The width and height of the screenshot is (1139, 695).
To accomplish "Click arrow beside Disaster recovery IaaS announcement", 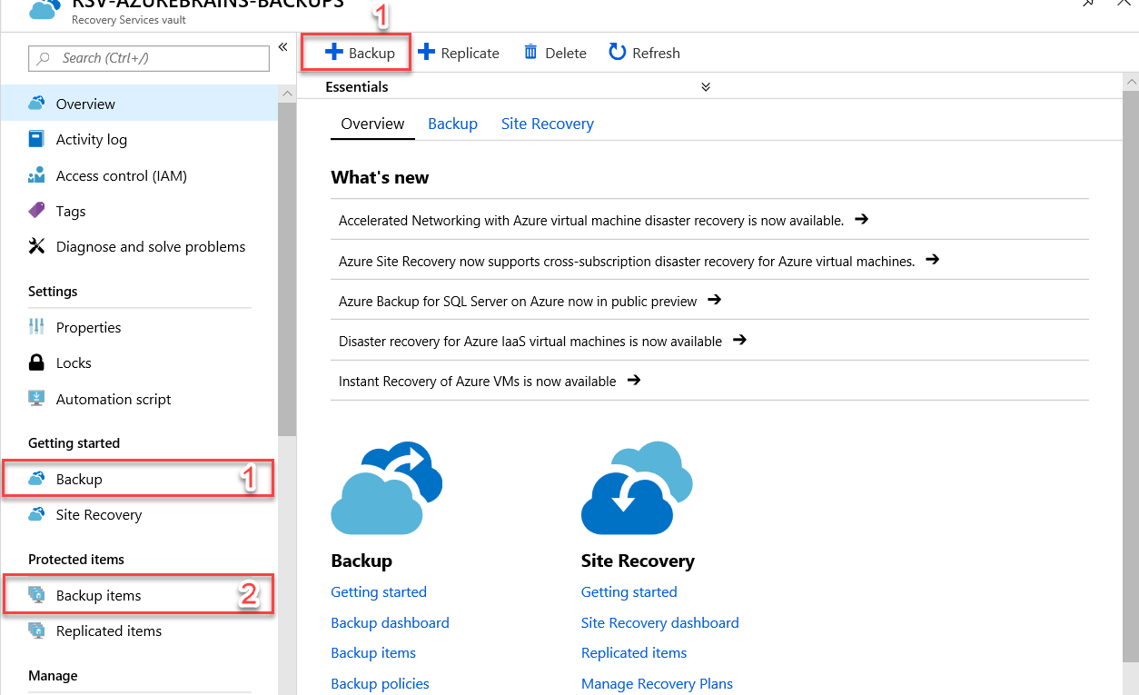I will 739,341.
